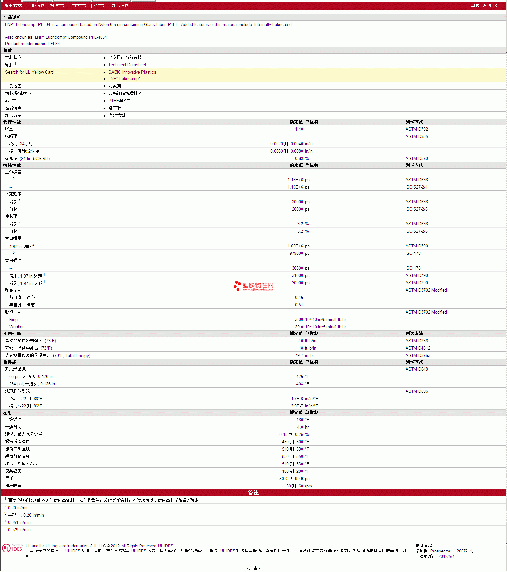Click the 产品说明 section heading

coord(12,17)
